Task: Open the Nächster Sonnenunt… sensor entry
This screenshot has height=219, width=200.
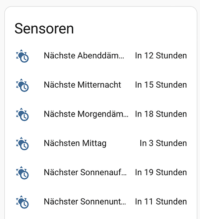Action: click(x=85, y=201)
